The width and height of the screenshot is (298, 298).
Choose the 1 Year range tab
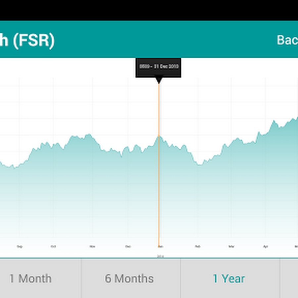pyautogui.click(x=228, y=278)
